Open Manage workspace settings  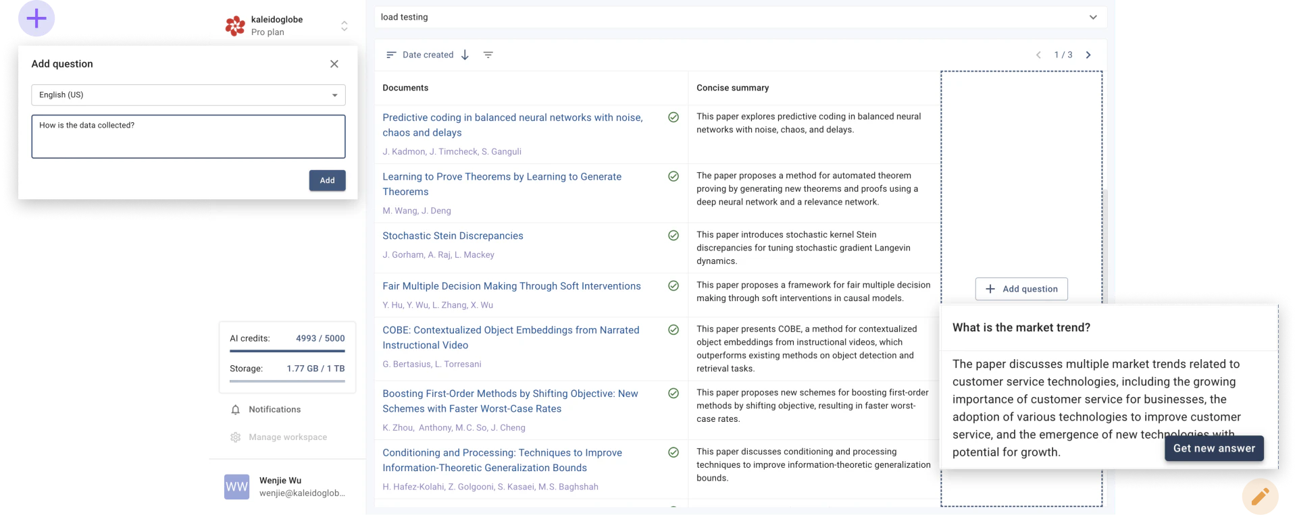(287, 437)
